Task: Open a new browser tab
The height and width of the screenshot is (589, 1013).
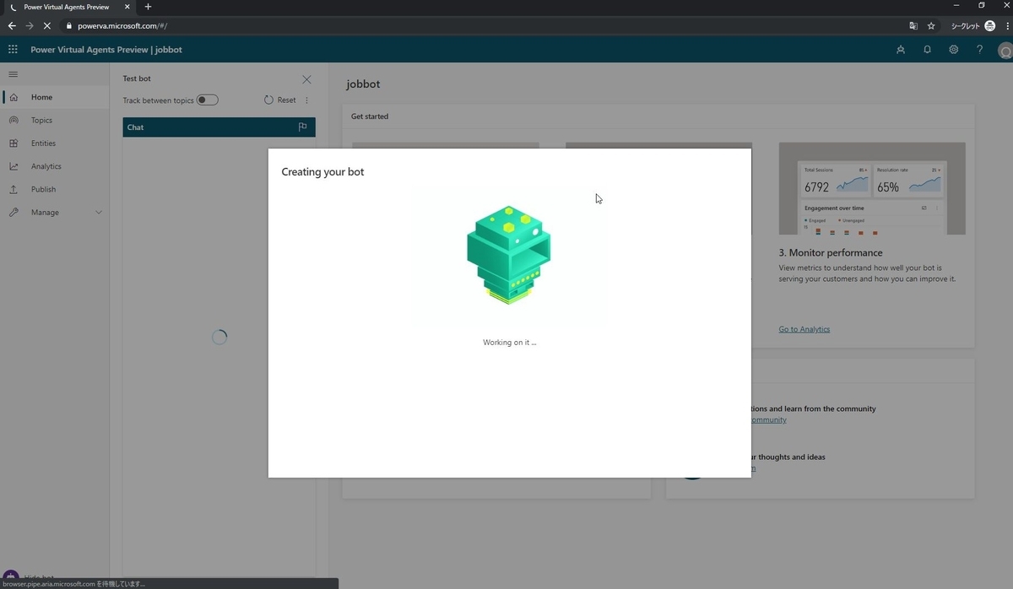Action: [148, 7]
